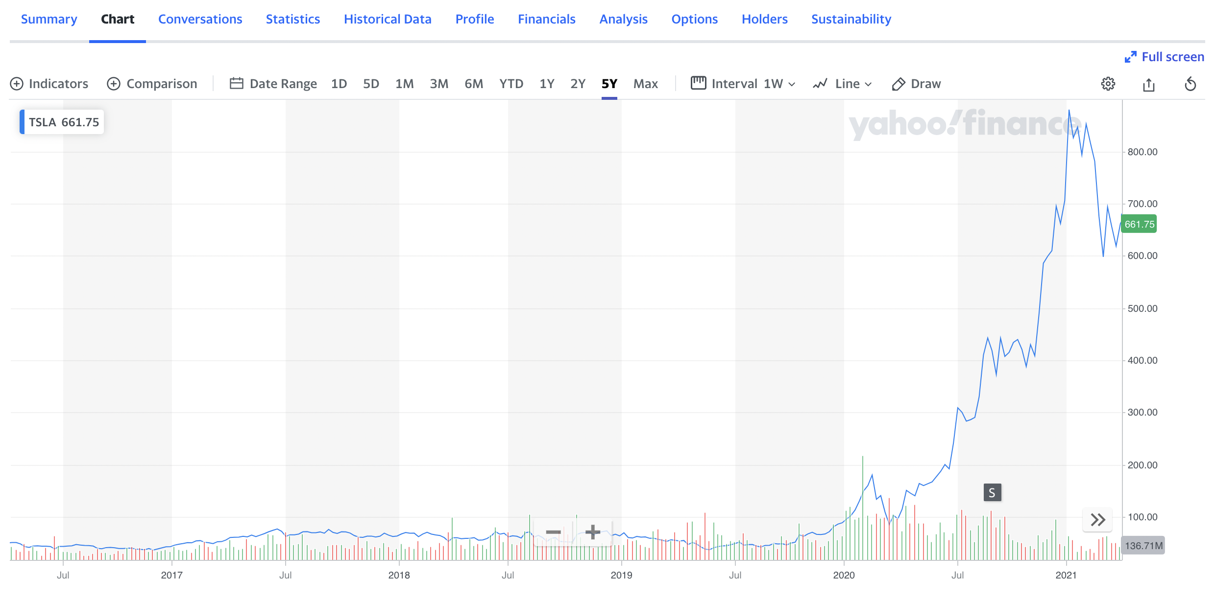Viewport: 1215px width, 601px height.
Task: Choose the 3M range
Action: [439, 84]
